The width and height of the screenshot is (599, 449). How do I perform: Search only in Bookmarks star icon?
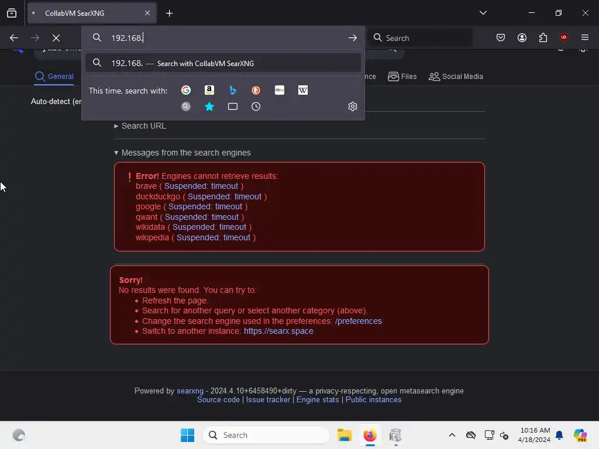209,106
